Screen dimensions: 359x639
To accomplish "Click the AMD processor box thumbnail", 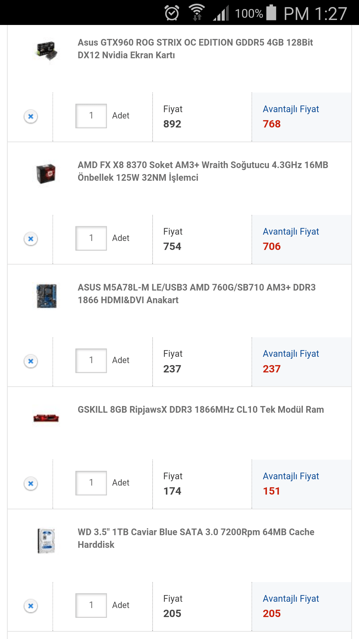I will (x=46, y=173).
